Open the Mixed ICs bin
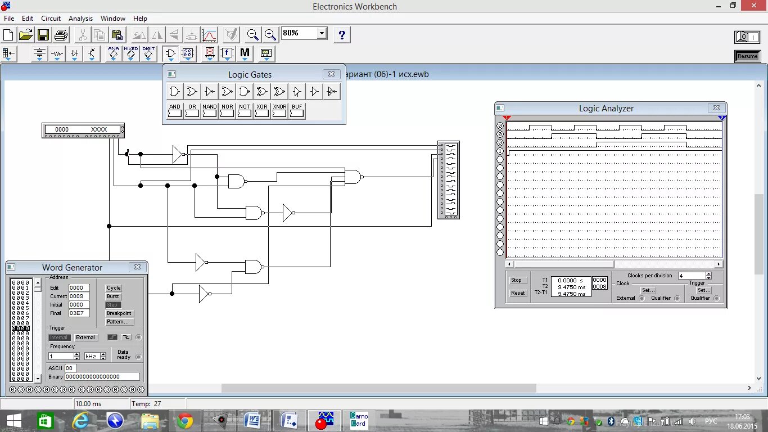Viewport: 768px width, 432px height. click(x=131, y=54)
